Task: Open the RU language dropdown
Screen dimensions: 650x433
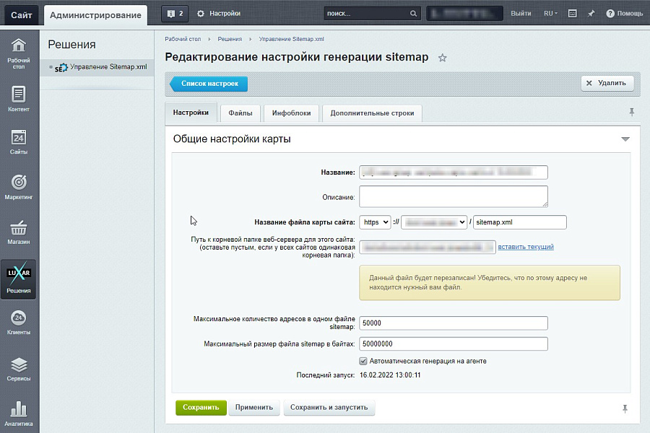Action: coord(550,12)
